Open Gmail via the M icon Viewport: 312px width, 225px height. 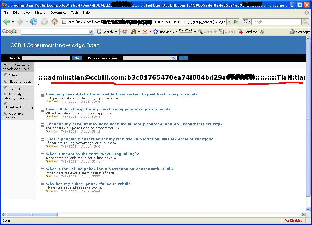coord(145,32)
